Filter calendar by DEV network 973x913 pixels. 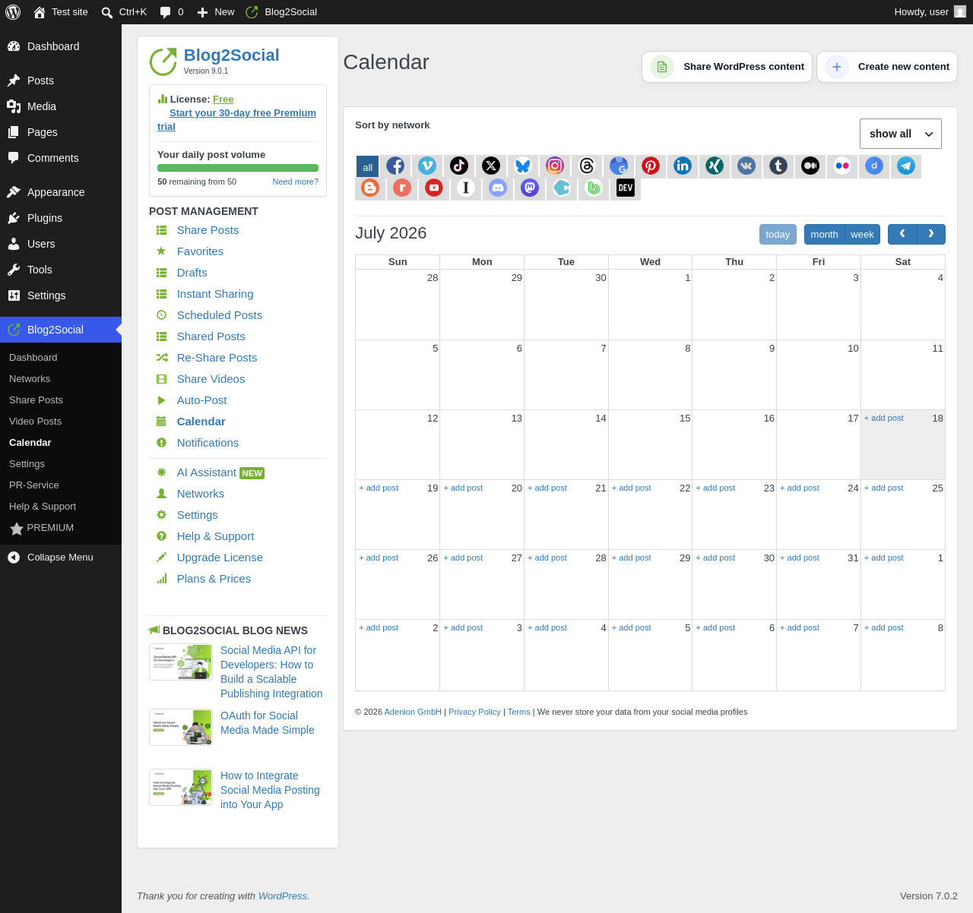coord(626,188)
